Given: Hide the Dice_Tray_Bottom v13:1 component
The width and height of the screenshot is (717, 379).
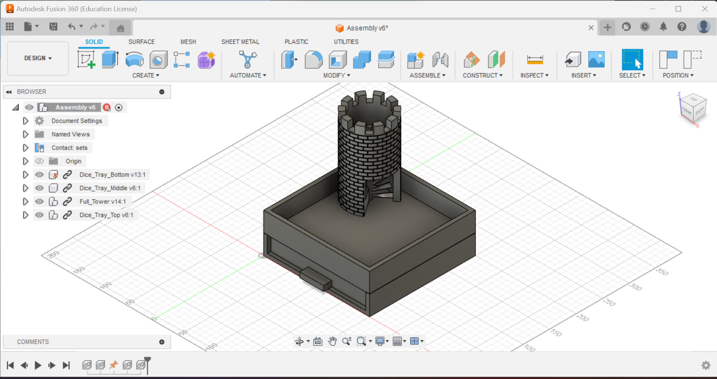Looking at the screenshot, I should tap(39, 175).
